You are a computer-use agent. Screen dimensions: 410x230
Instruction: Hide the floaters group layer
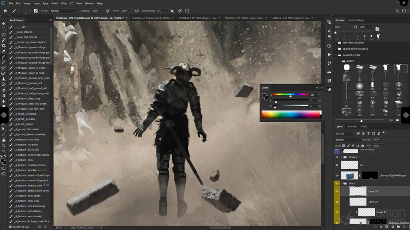pos(337,157)
